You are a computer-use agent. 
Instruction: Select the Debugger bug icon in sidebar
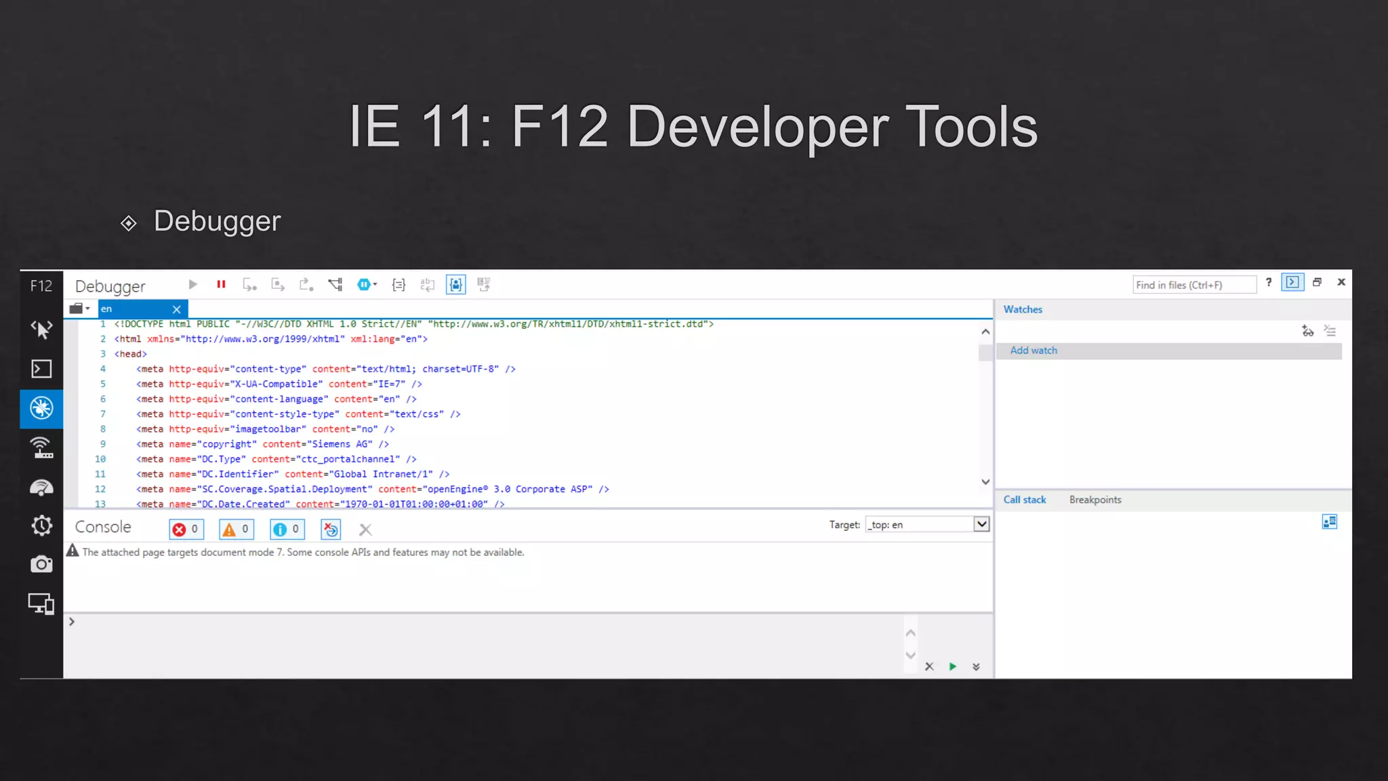(x=41, y=408)
